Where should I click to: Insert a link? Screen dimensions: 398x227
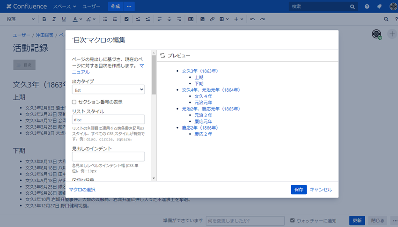[x=212, y=19]
